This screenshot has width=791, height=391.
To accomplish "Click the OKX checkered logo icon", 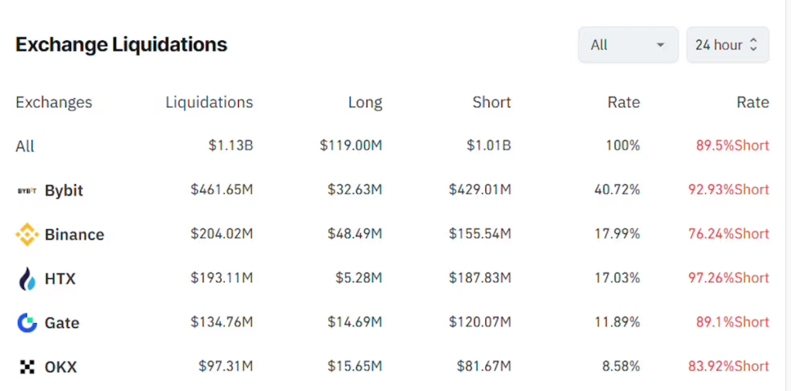I will pyautogui.click(x=27, y=367).
